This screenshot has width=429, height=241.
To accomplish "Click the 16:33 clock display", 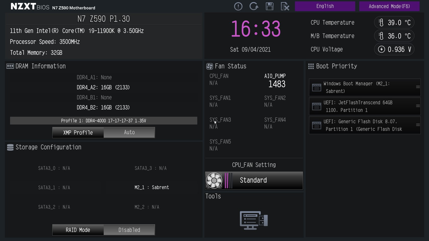I will coord(256,29).
